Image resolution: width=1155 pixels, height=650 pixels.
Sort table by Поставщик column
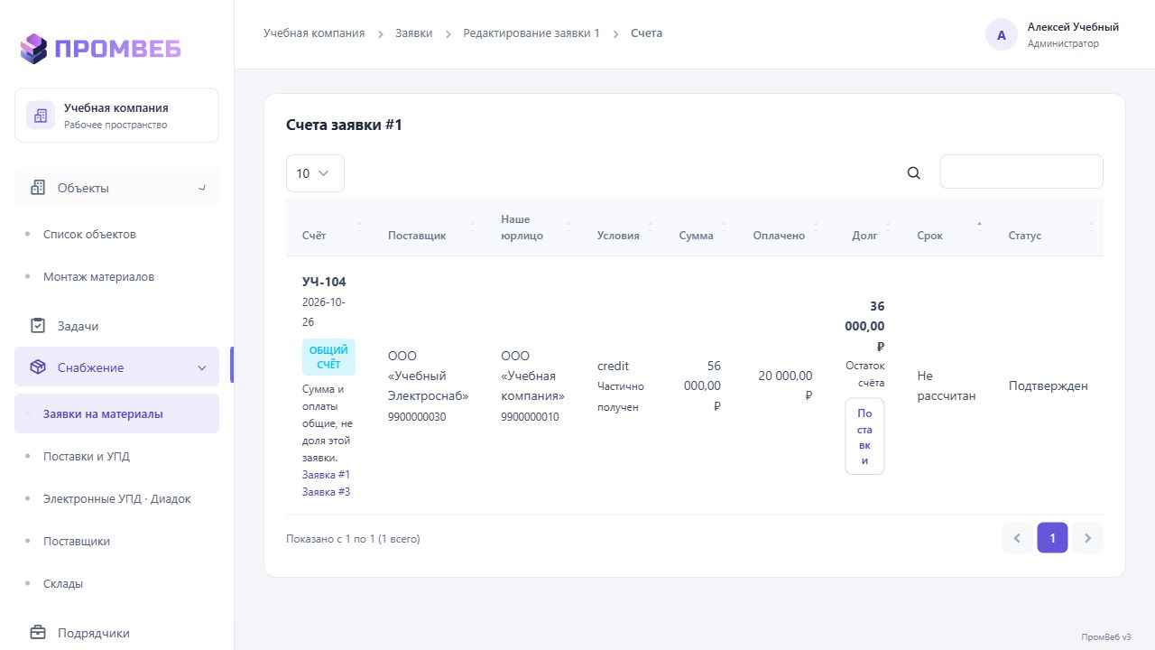pyautogui.click(x=430, y=227)
